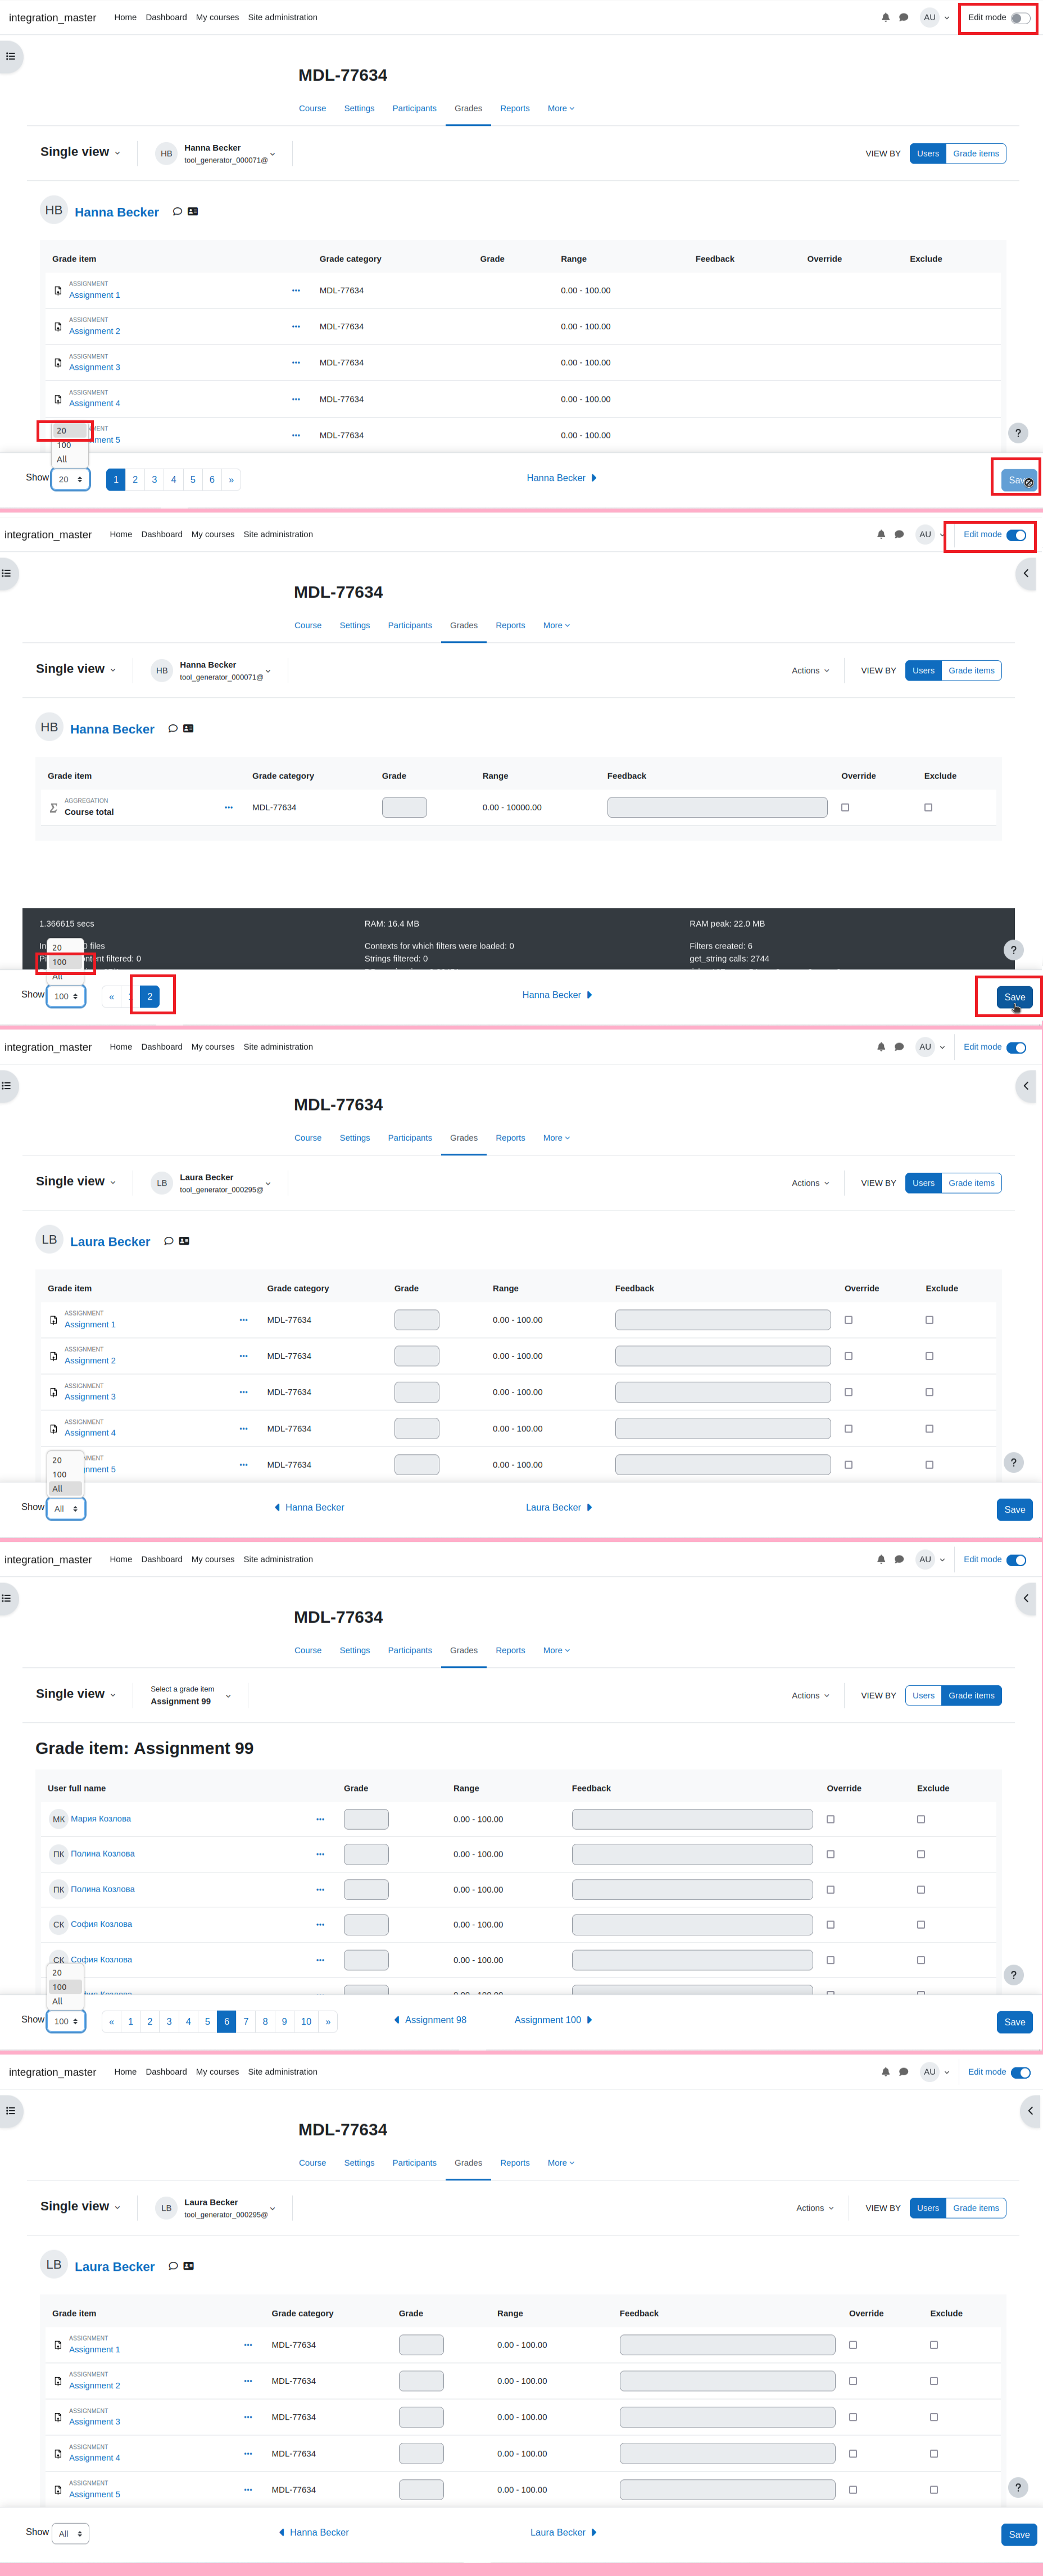Select the range text 0.00 - 10000.00

point(512,807)
